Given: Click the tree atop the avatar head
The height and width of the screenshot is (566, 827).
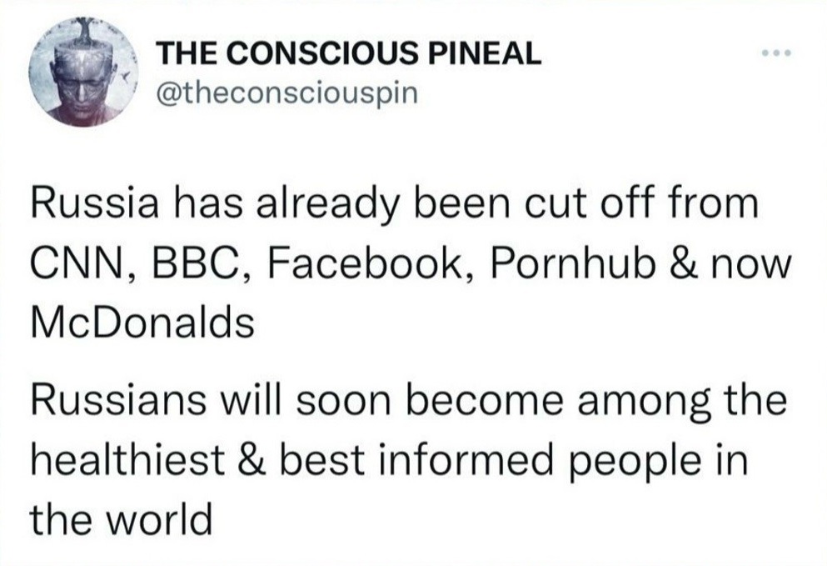Looking at the screenshot, I should coord(83,33).
